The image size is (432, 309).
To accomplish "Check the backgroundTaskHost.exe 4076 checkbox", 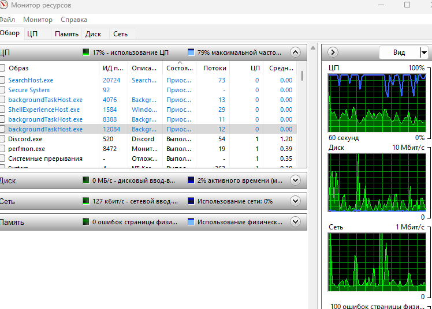I will tap(2, 100).
